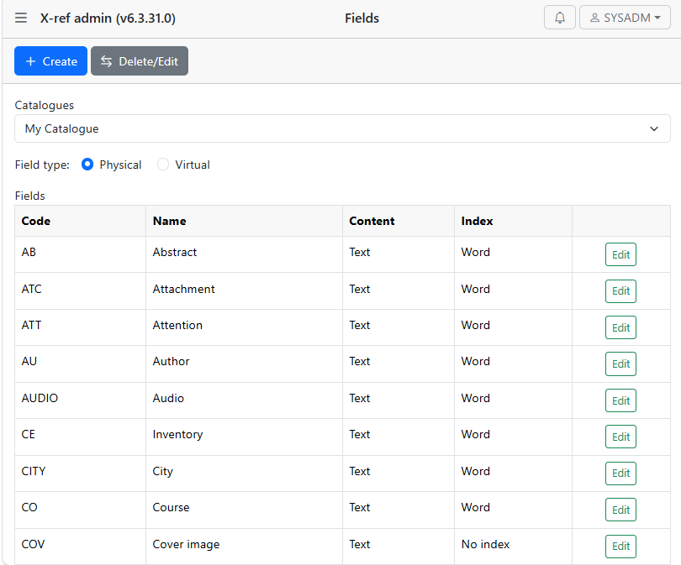Select the AB code cell
The image size is (681, 565).
coord(81,254)
